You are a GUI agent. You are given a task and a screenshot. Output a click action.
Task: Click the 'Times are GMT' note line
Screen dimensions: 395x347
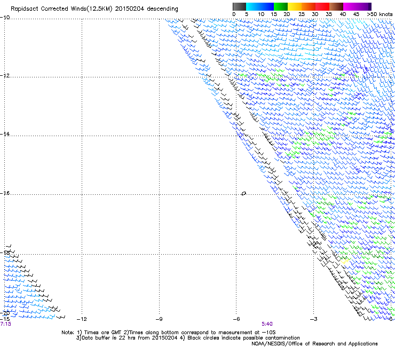168,333
